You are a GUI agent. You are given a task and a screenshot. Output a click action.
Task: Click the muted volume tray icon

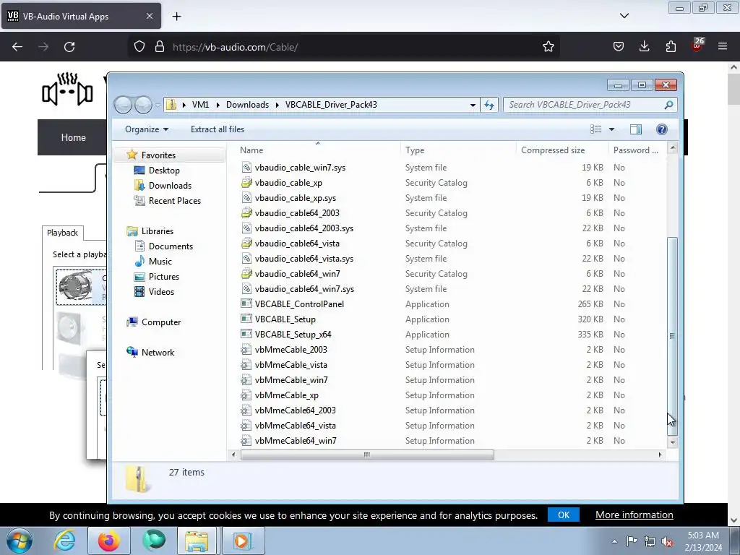click(667, 542)
